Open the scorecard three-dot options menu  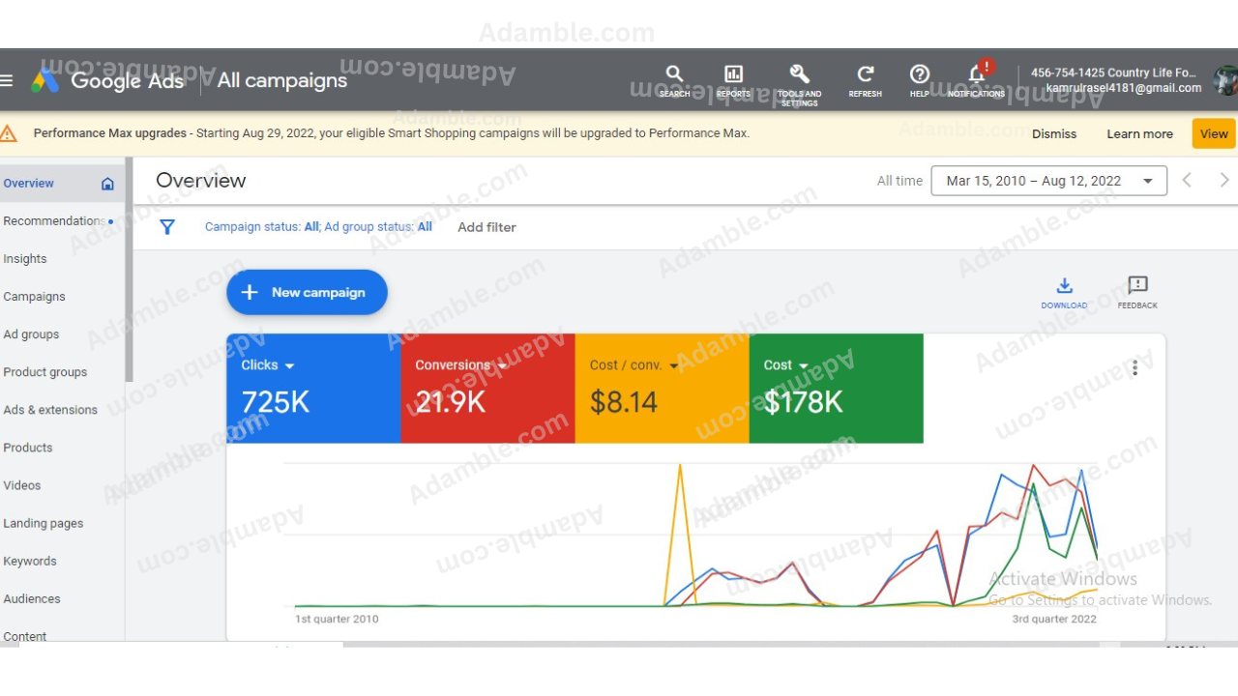[x=1135, y=368]
